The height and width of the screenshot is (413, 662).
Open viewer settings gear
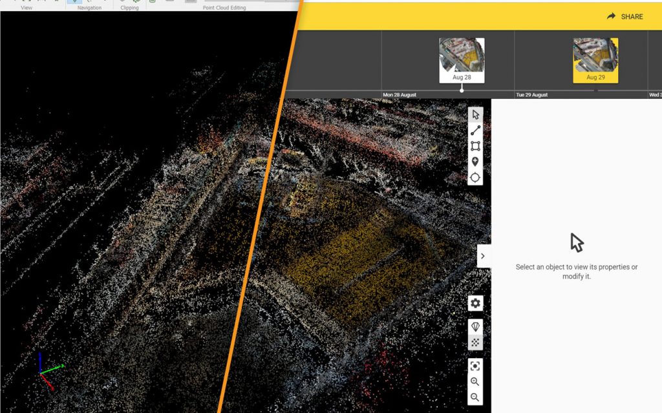coord(475,303)
